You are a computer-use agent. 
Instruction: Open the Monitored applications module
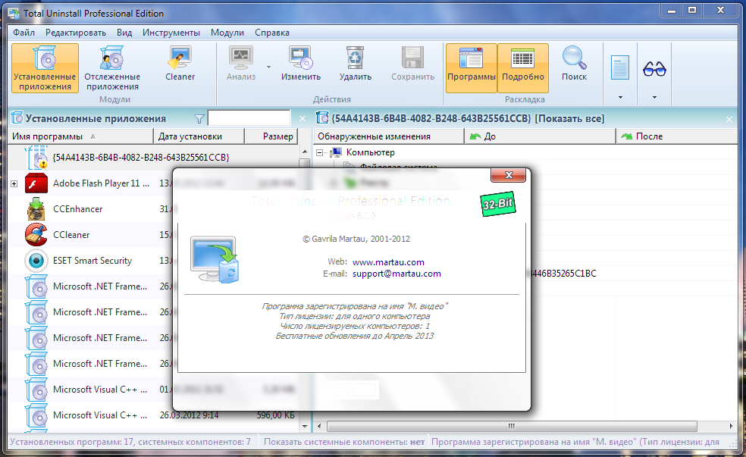tap(112, 68)
